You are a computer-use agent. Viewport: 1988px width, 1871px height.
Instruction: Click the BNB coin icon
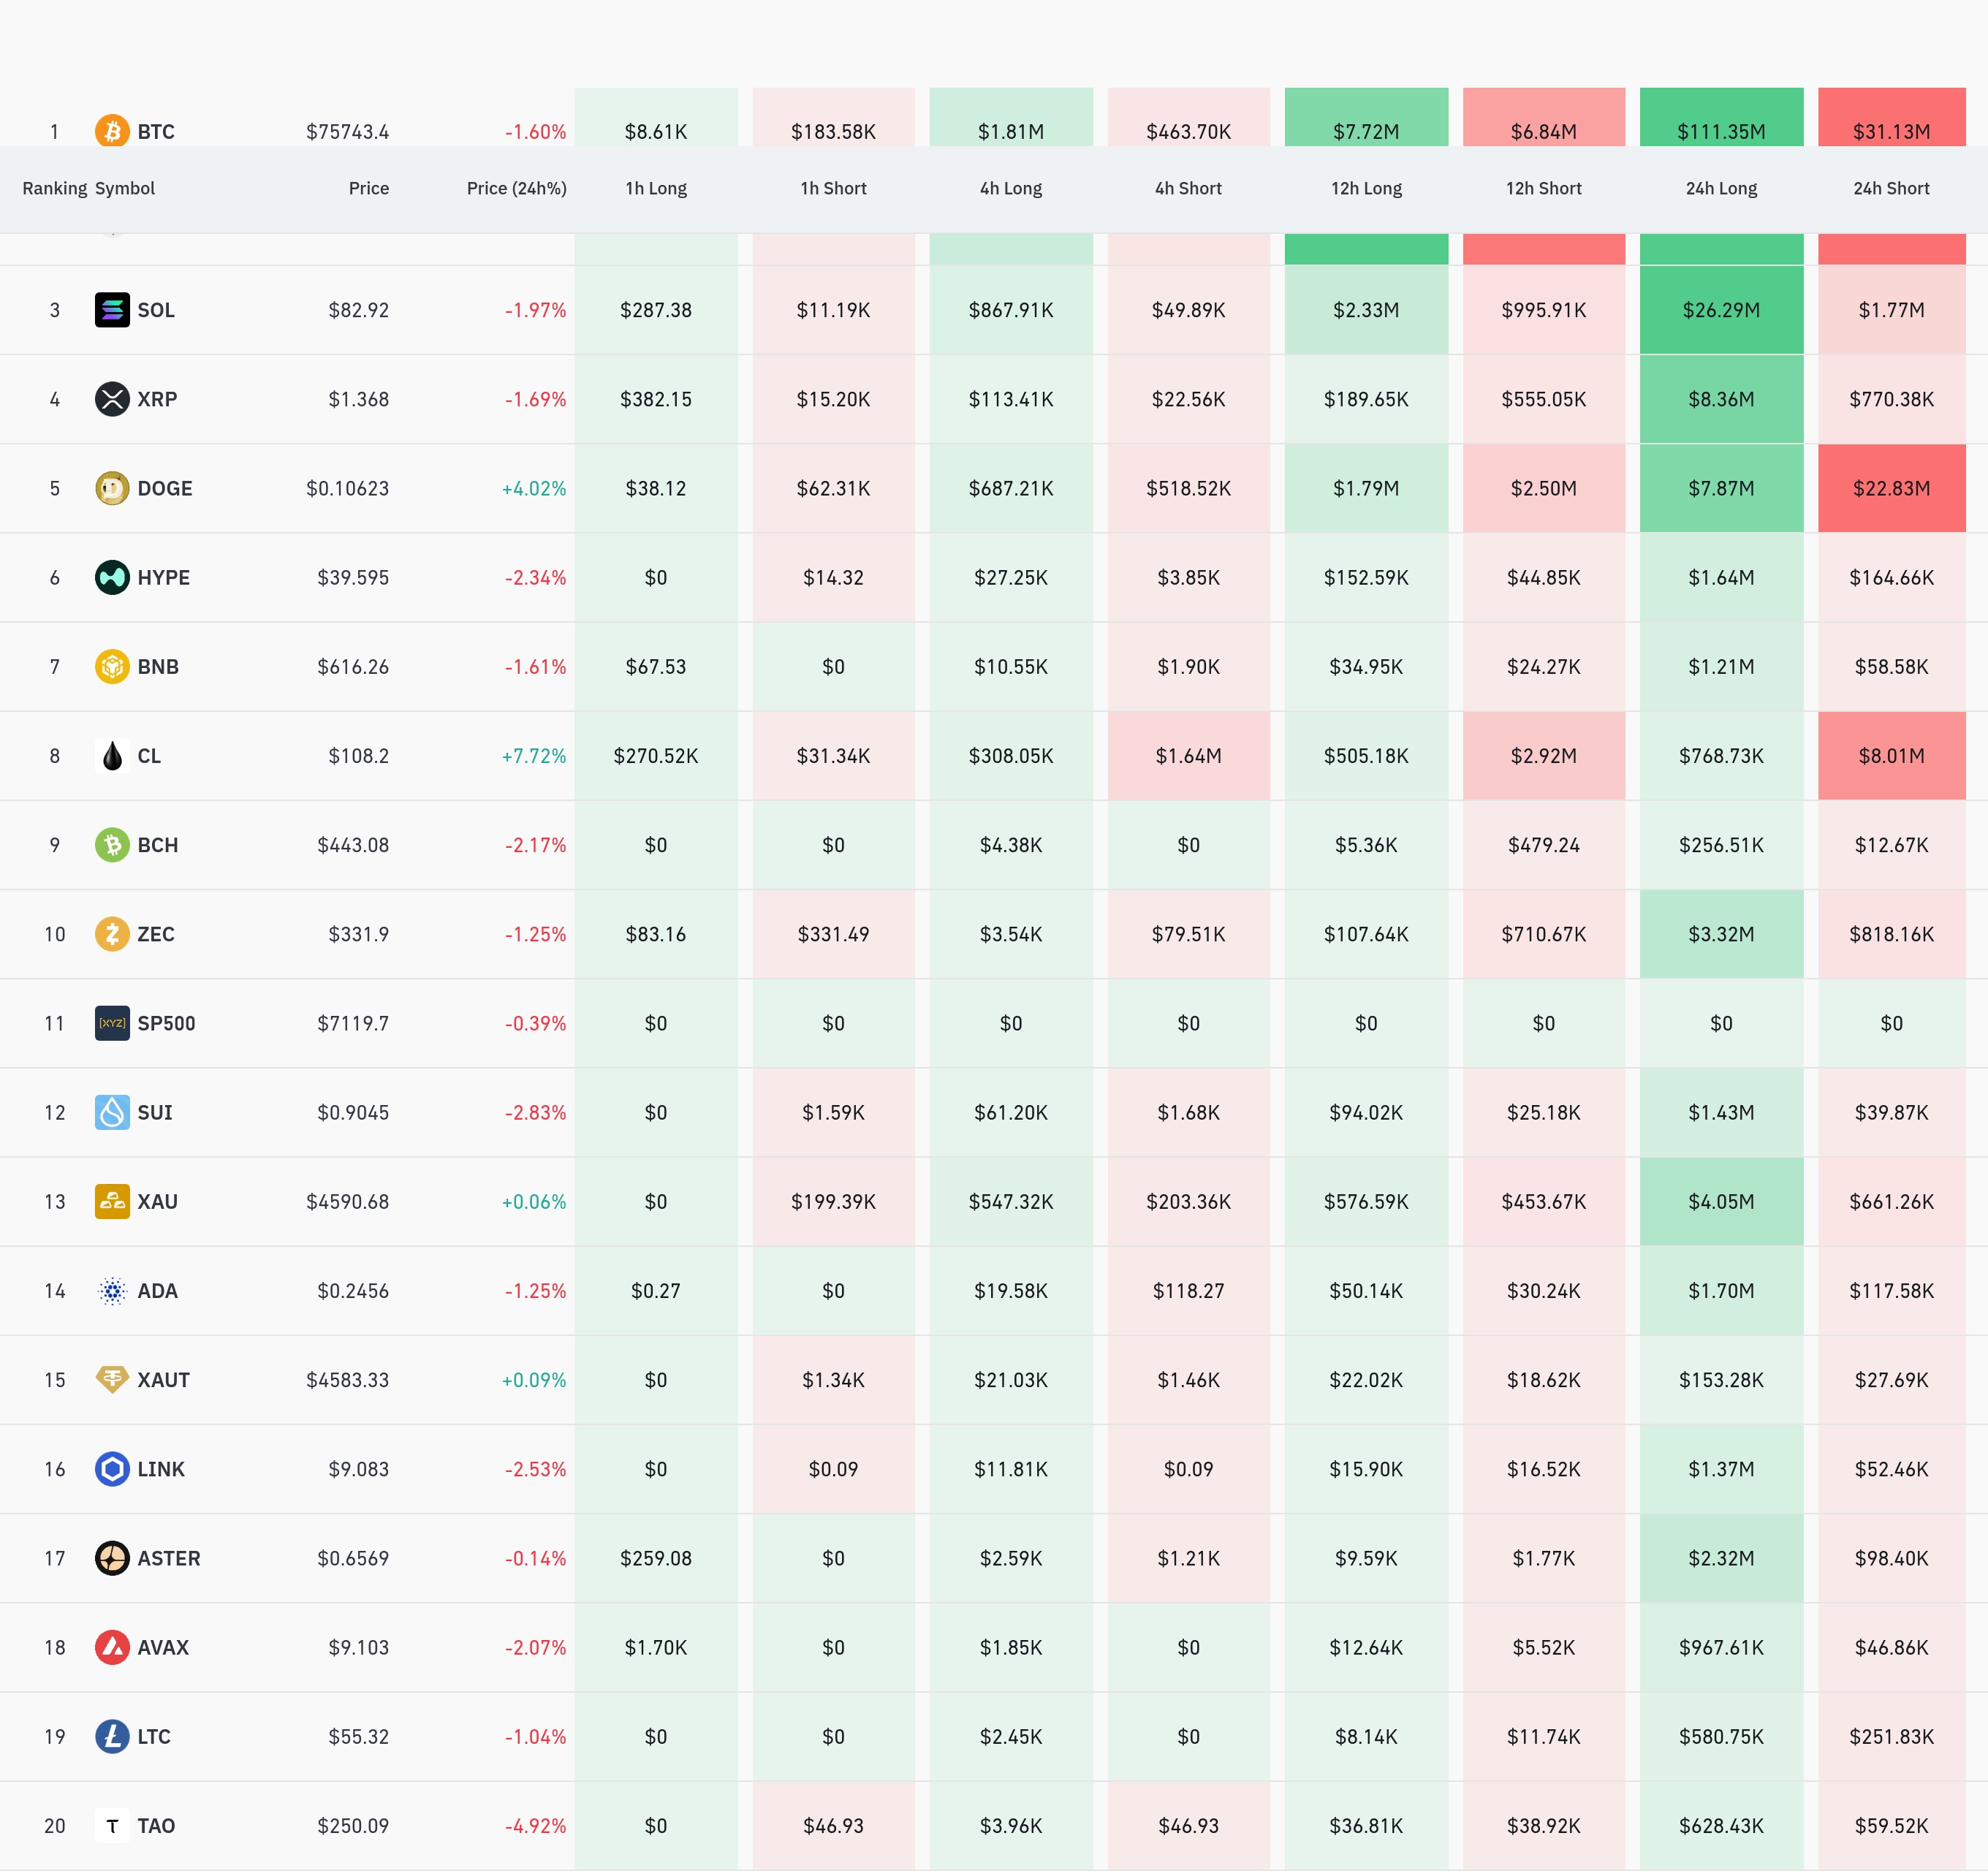pos(112,666)
